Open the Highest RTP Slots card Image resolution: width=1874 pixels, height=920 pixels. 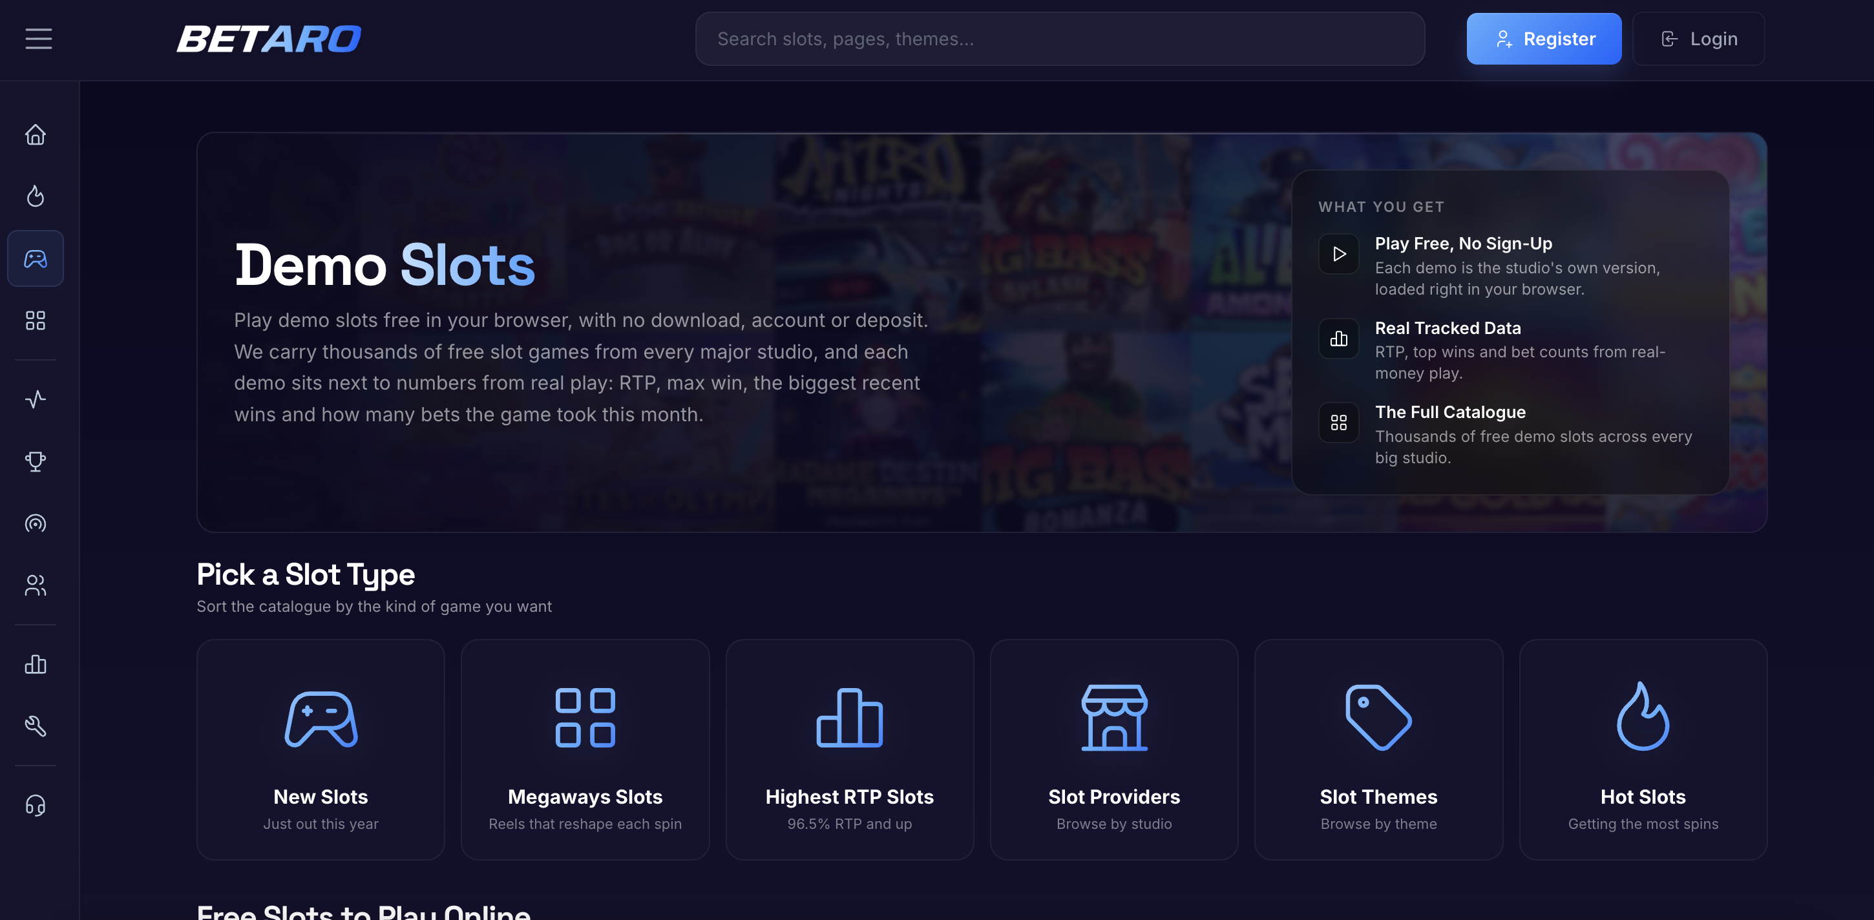tap(850, 750)
